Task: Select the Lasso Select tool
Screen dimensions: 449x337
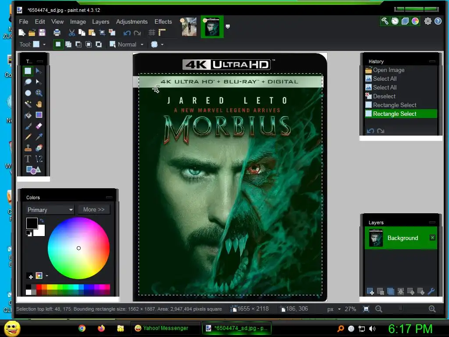Action: click(x=28, y=82)
